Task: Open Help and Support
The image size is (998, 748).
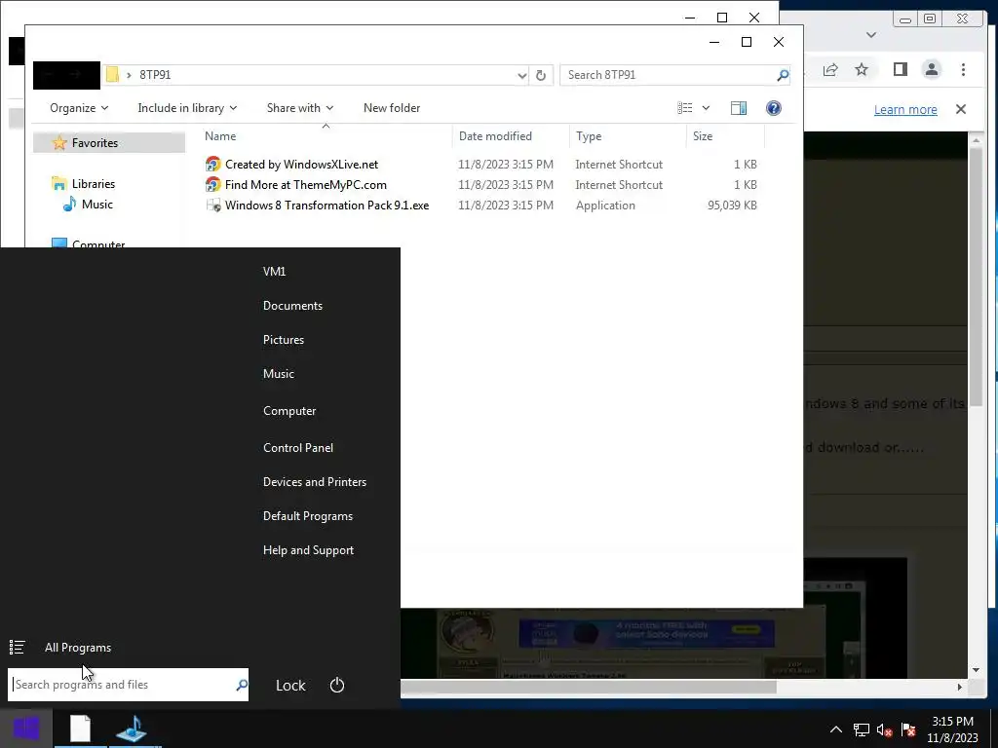Action: pos(308,550)
